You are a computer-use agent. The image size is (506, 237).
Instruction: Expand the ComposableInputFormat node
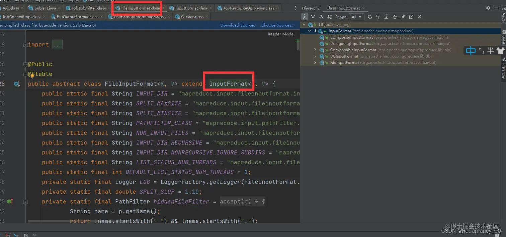315,50
